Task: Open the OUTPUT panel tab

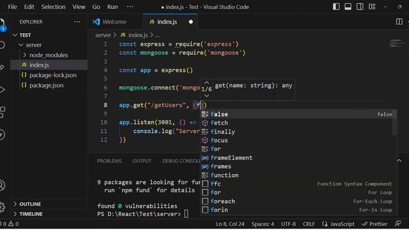Action: tap(142, 161)
